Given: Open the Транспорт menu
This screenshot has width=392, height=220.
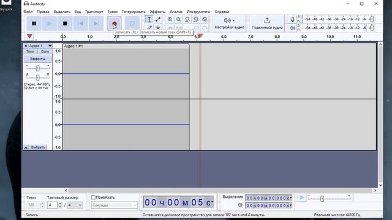Looking at the screenshot, I should (94, 12).
